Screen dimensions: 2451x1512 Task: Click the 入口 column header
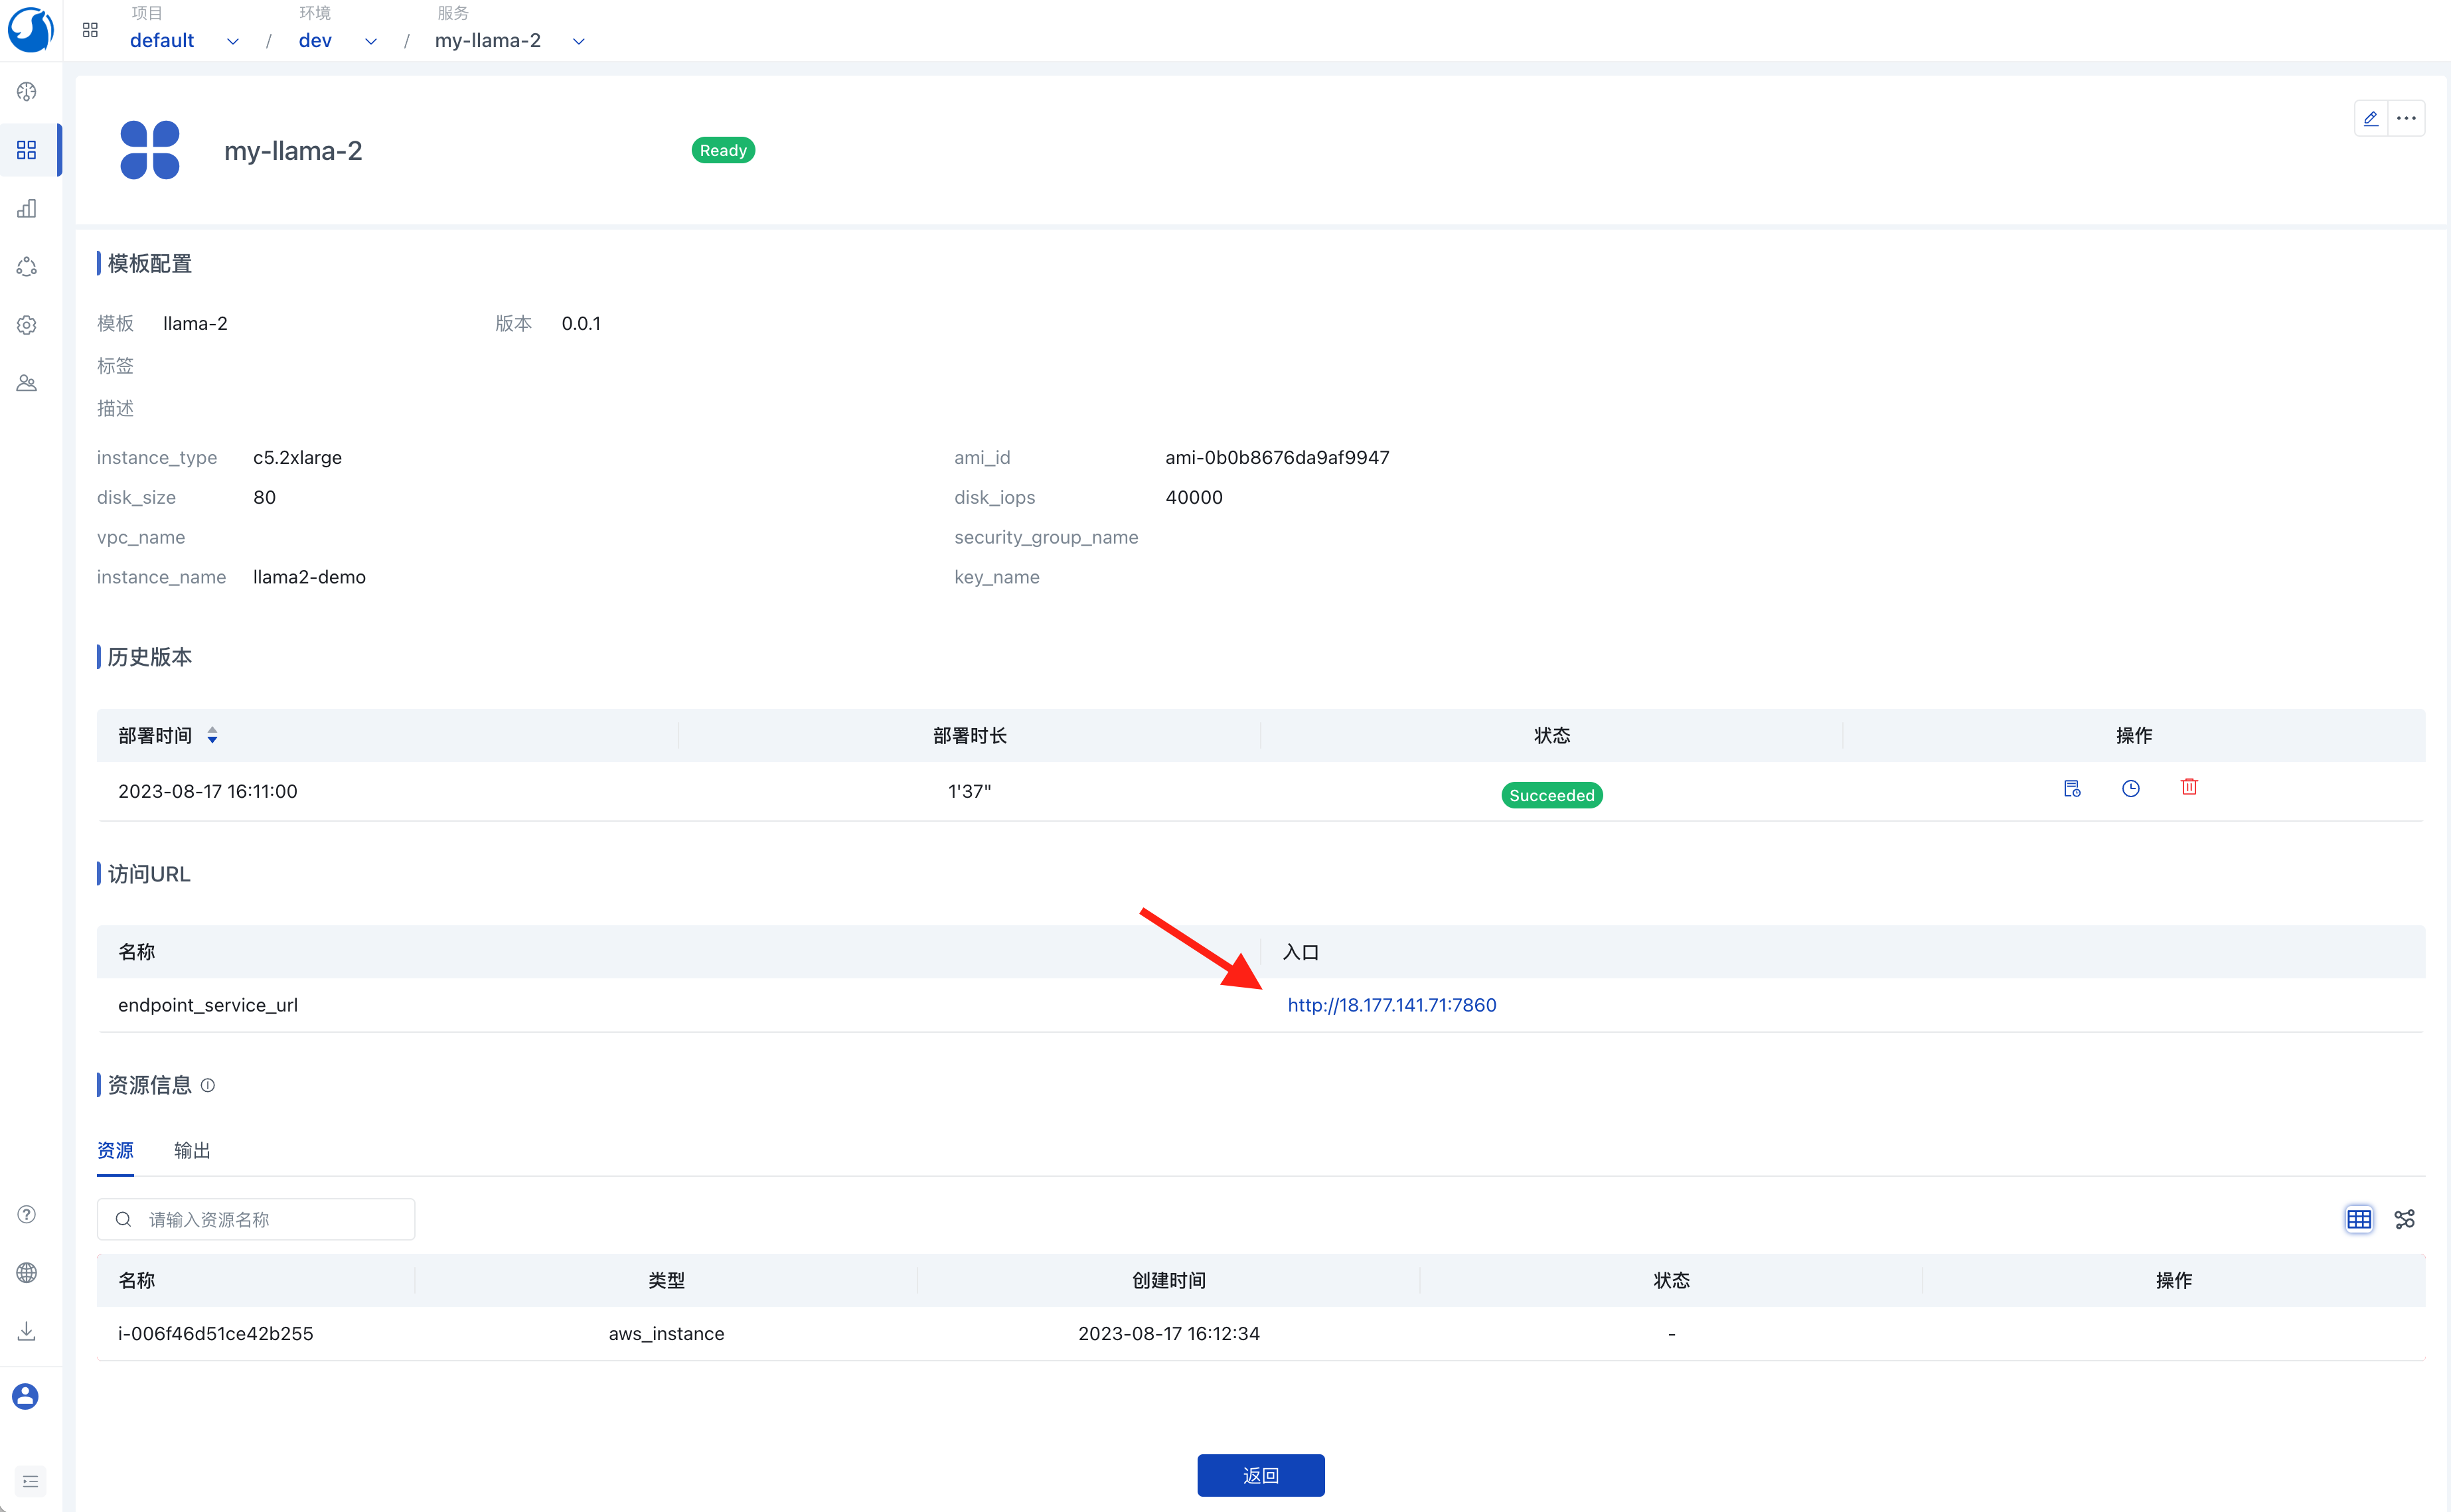(x=1300, y=952)
